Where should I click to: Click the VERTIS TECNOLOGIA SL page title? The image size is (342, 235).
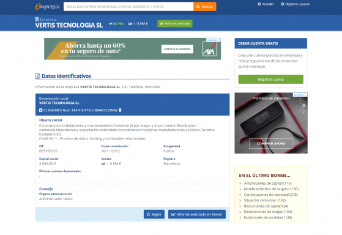pyautogui.click(x=69, y=25)
